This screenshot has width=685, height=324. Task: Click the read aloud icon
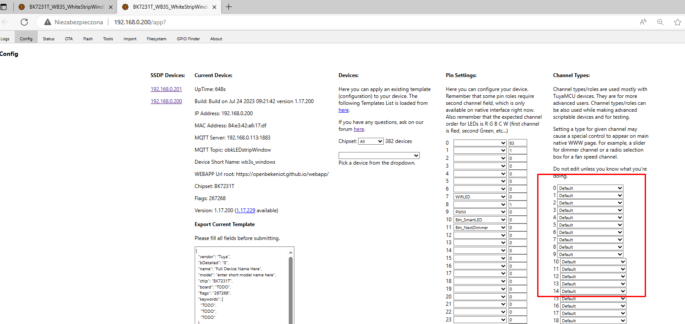point(643,22)
